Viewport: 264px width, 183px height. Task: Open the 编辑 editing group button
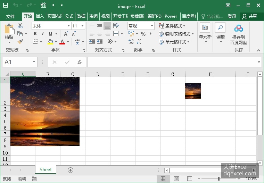[220, 33]
